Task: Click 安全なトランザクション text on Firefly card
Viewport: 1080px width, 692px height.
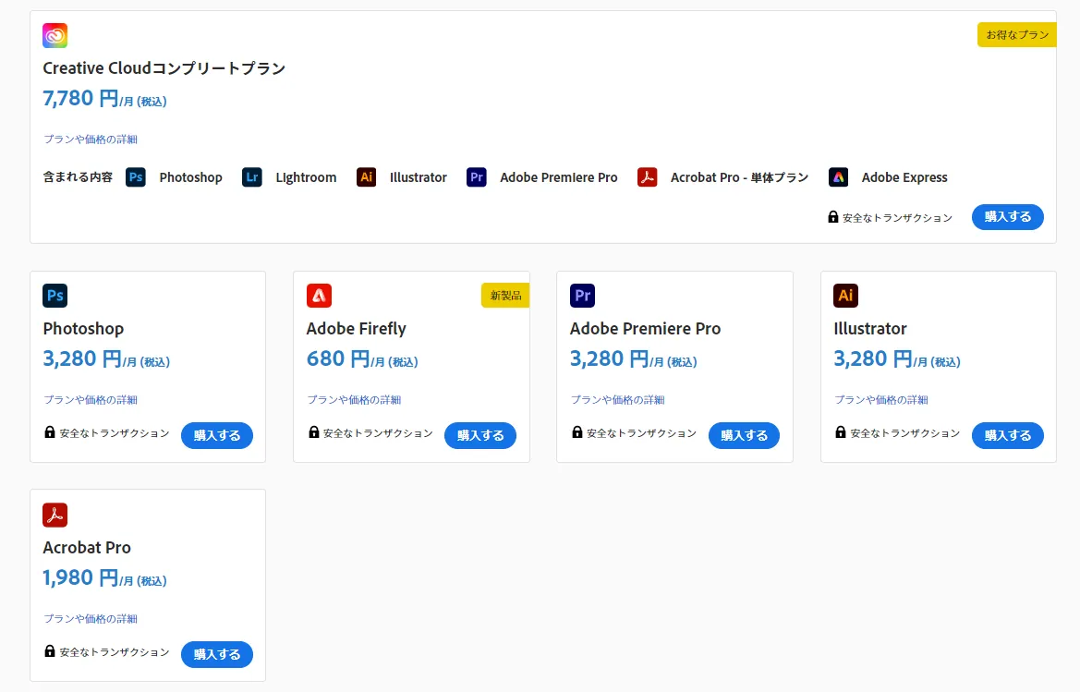Action: [x=378, y=433]
